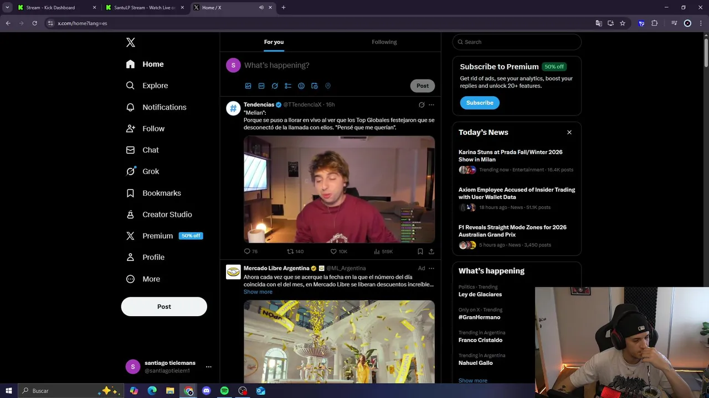Click the blue Subscribe button
The height and width of the screenshot is (398, 709).
480,103
